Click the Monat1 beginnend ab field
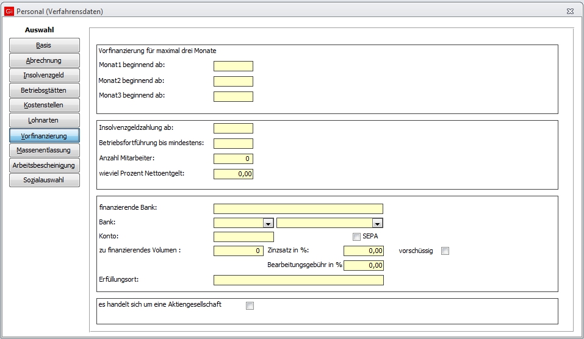Image resolution: width=584 pixels, height=339 pixels. pos(233,66)
